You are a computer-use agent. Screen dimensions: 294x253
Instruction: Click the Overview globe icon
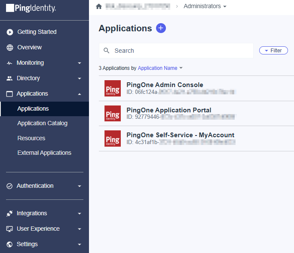pos(10,48)
